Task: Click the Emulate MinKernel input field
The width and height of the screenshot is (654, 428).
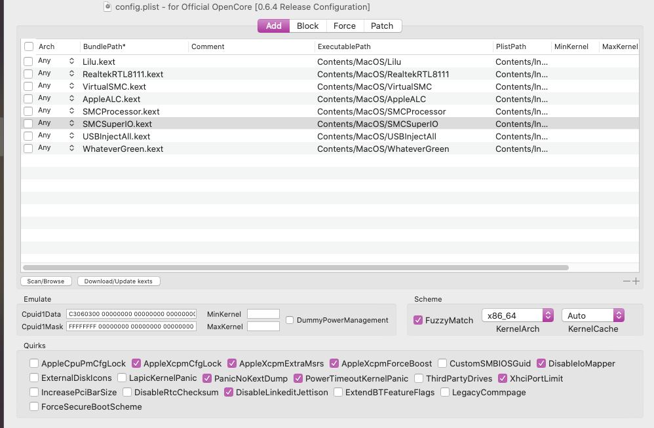Action: click(x=263, y=314)
